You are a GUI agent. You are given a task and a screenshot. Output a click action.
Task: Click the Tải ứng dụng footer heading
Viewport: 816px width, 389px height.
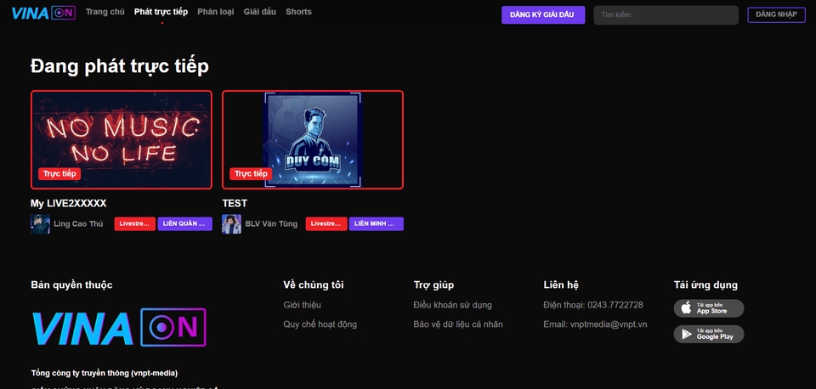(x=705, y=285)
